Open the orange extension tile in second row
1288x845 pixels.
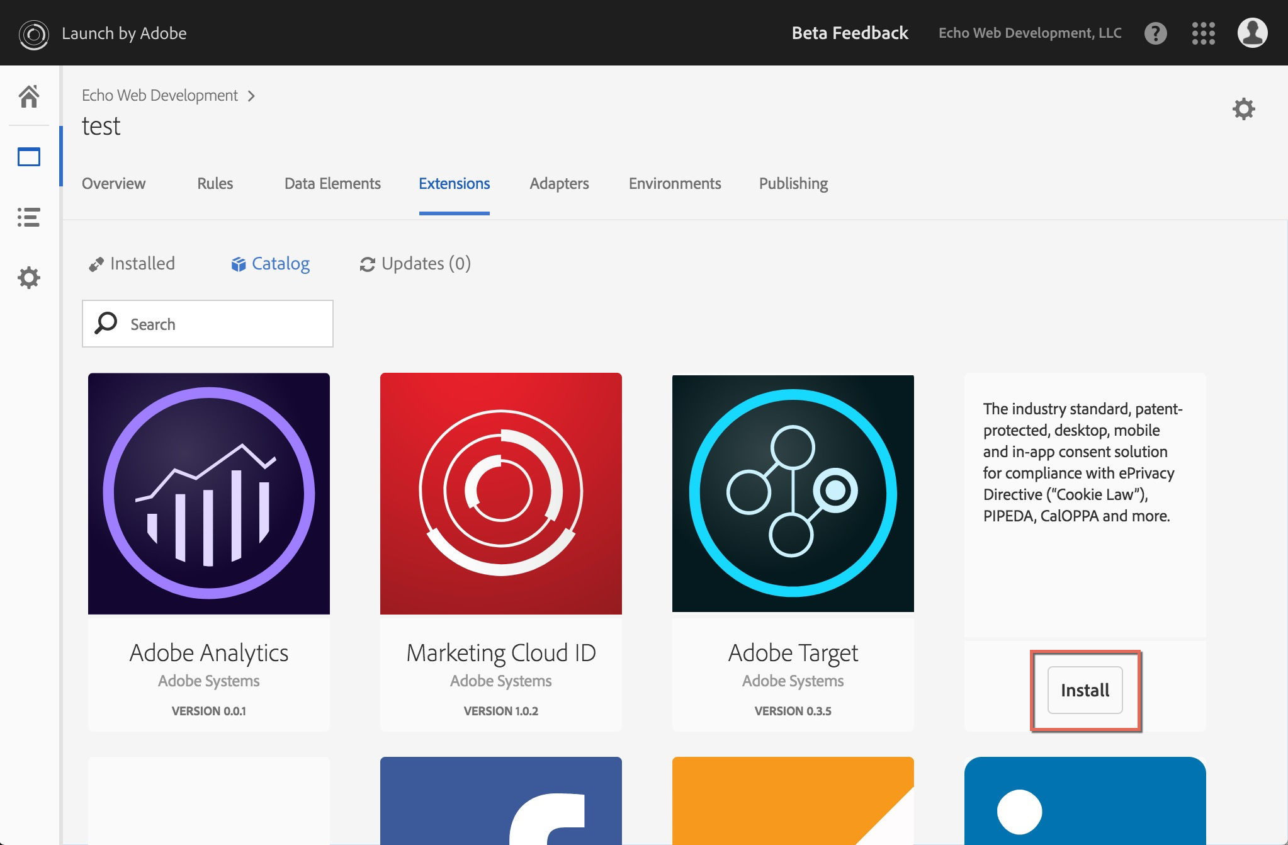(793, 801)
